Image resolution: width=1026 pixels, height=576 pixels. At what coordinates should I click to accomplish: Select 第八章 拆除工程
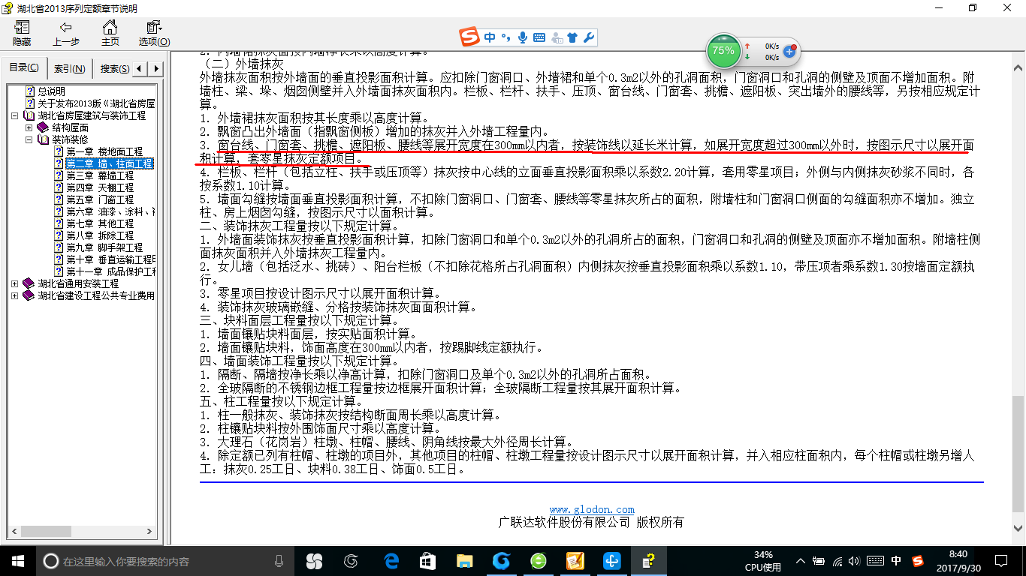[x=100, y=235]
